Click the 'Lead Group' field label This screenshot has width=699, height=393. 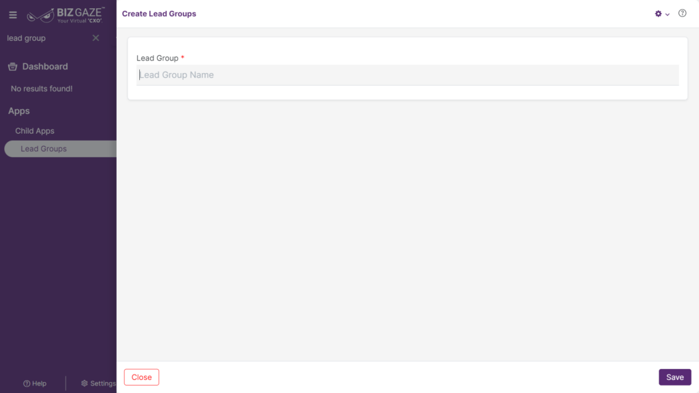point(158,58)
